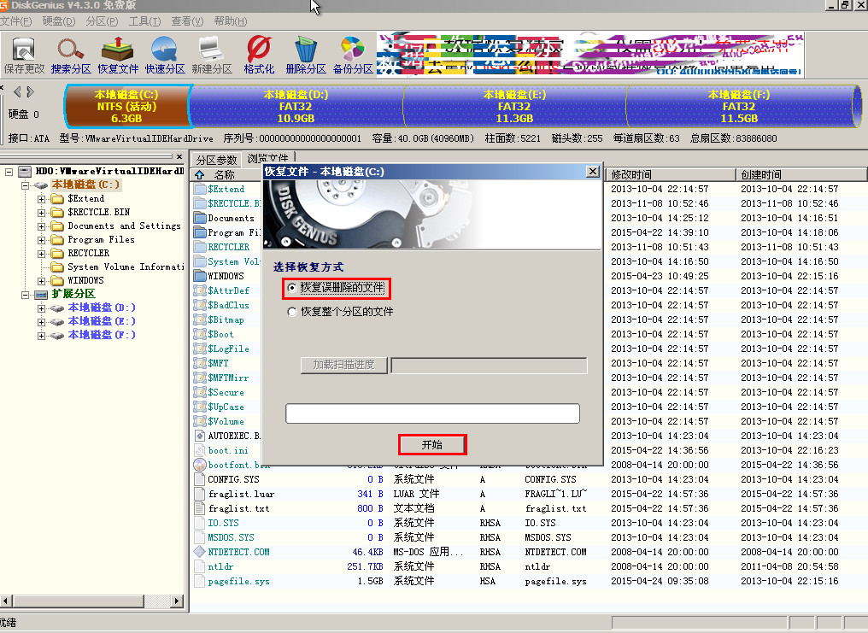Switch to the 分区参数 tab

pos(216,160)
